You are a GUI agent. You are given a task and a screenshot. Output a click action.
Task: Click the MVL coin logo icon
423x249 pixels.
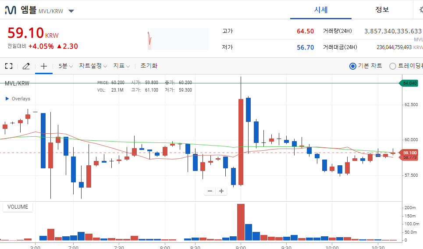coord(11,10)
